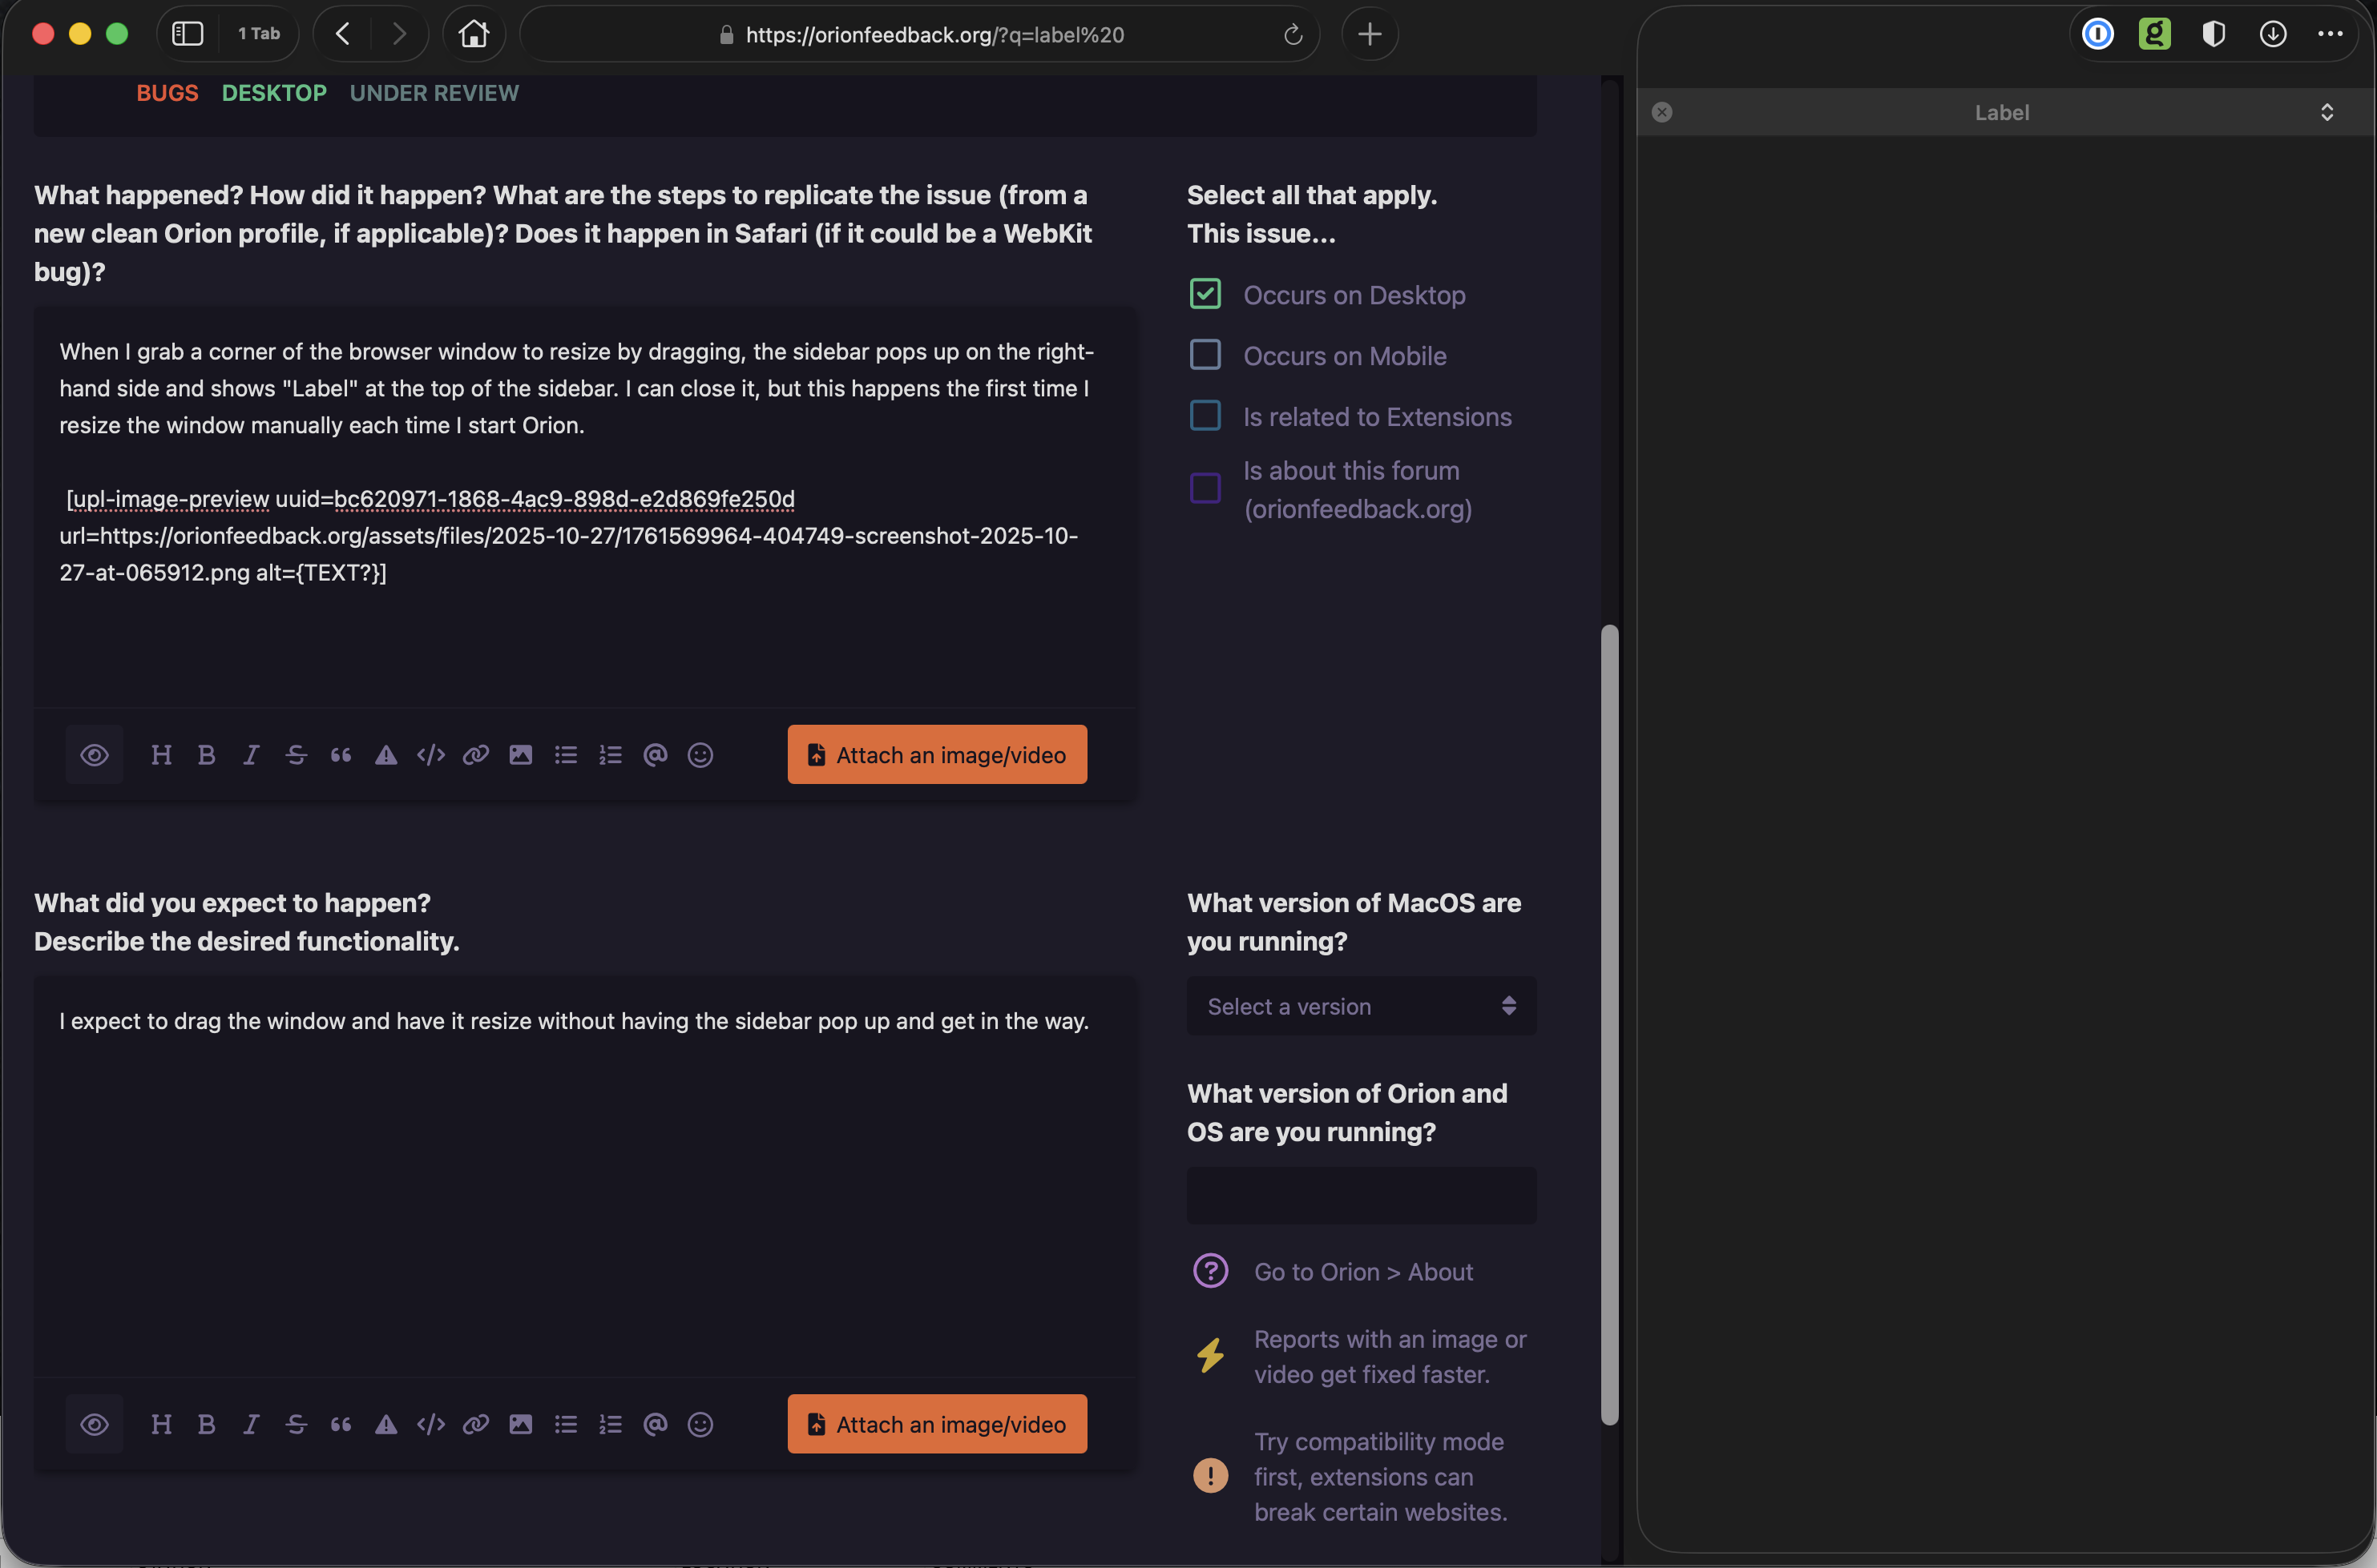The image size is (2377, 1568).
Task: Click the BUGS tag
Action: (167, 93)
